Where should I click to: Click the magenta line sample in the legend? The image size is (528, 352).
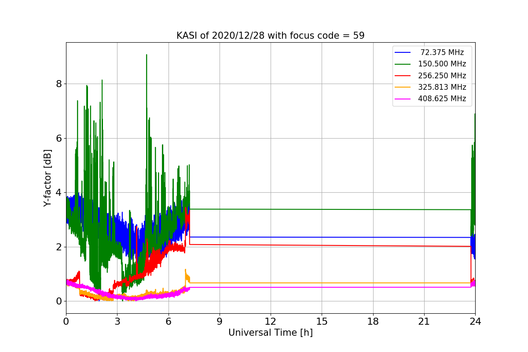pos(403,99)
